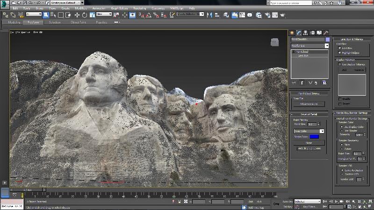374x210 pixels.
Task: Open the Material Editor icon
Action: click(x=259, y=15)
